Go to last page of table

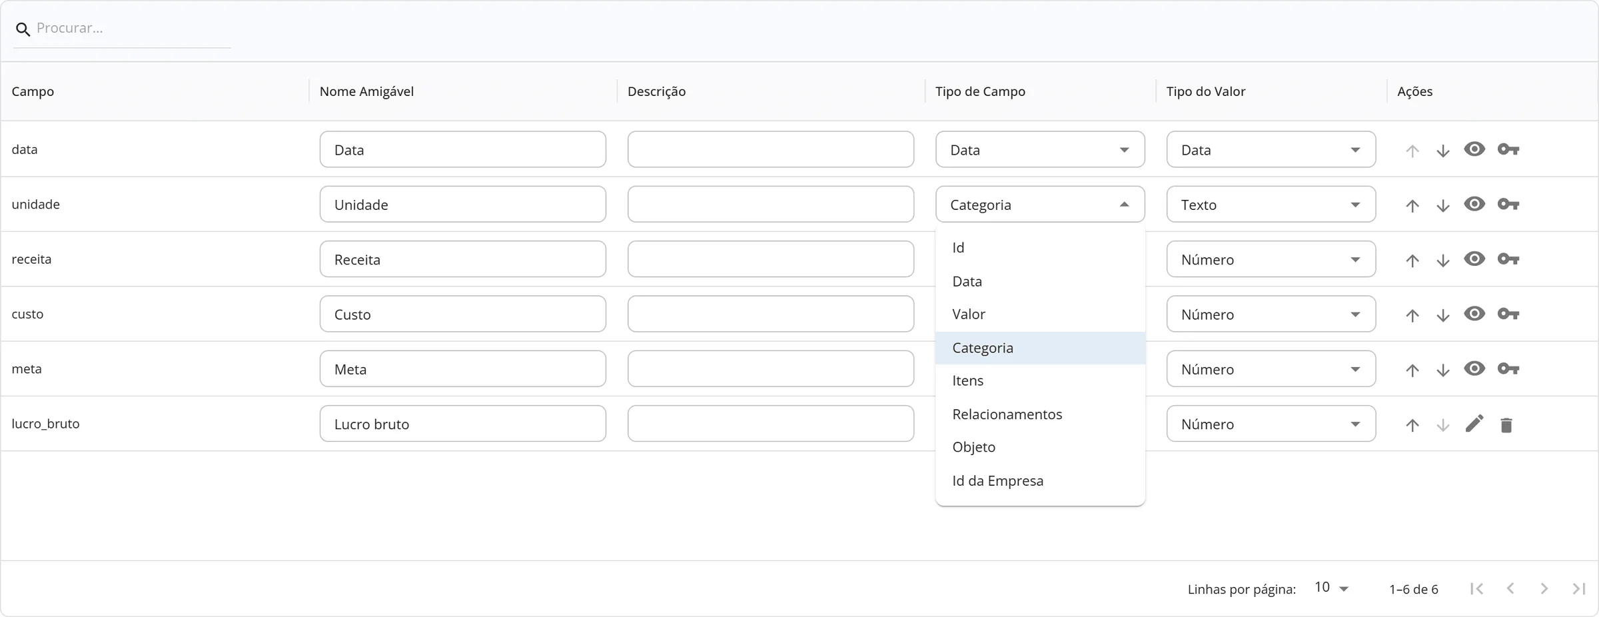pos(1578,588)
